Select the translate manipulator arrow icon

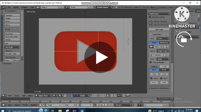[71, 96]
